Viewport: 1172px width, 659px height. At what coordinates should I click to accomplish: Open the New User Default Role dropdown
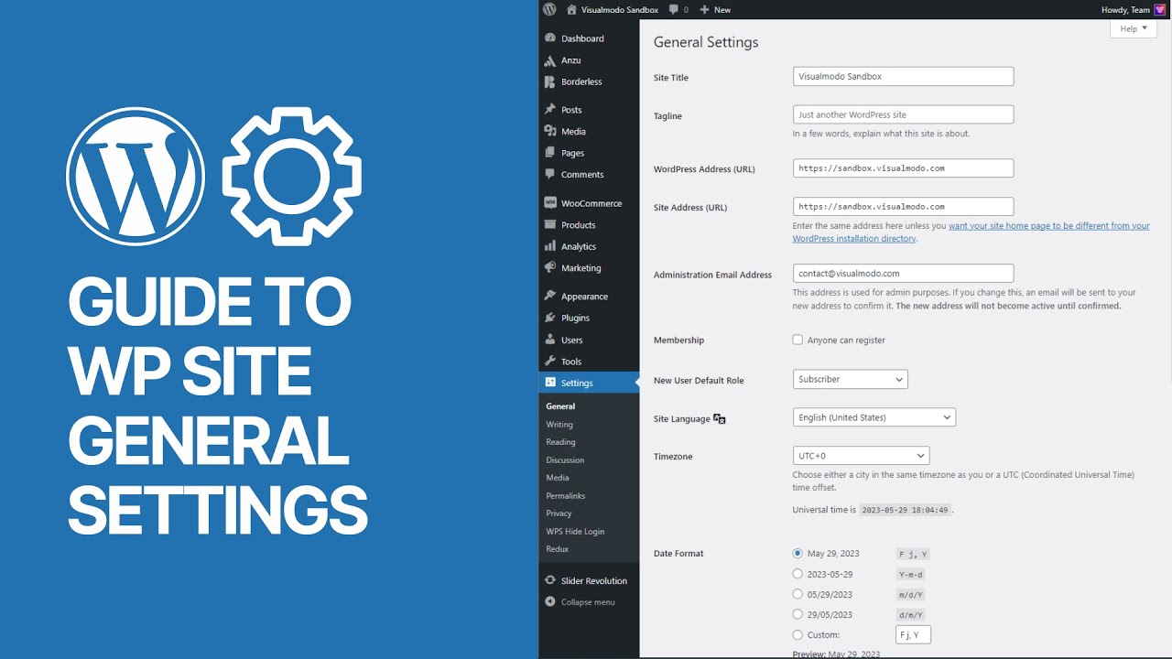click(x=851, y=379)
